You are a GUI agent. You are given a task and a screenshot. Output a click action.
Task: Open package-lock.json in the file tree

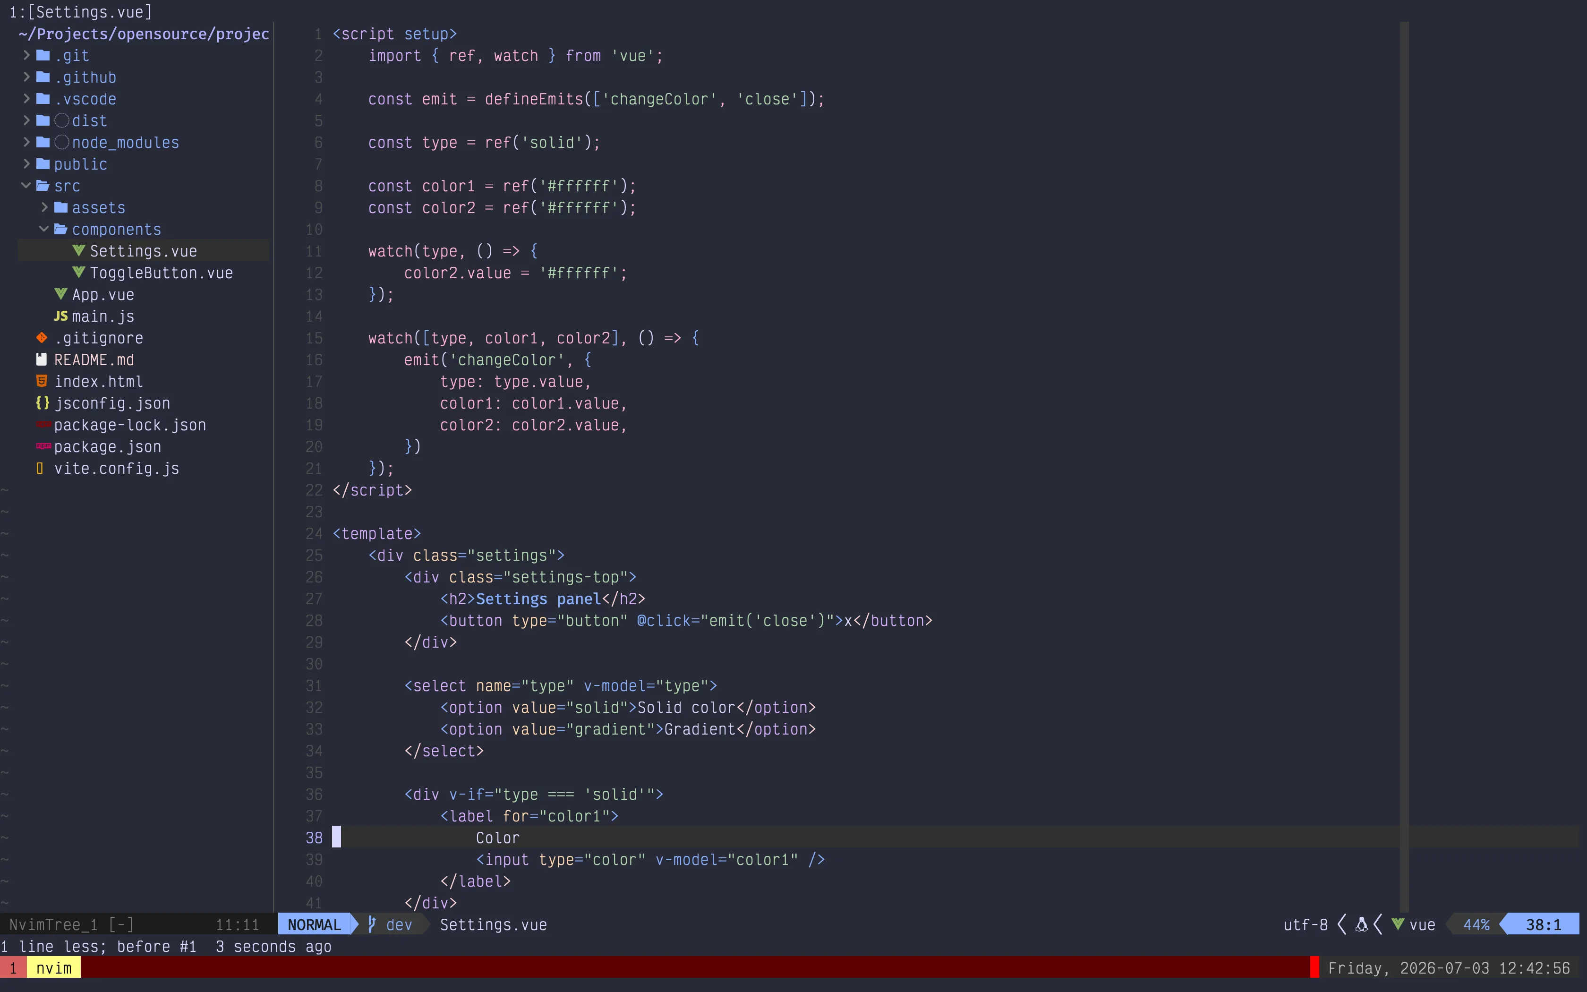(130, 425)
